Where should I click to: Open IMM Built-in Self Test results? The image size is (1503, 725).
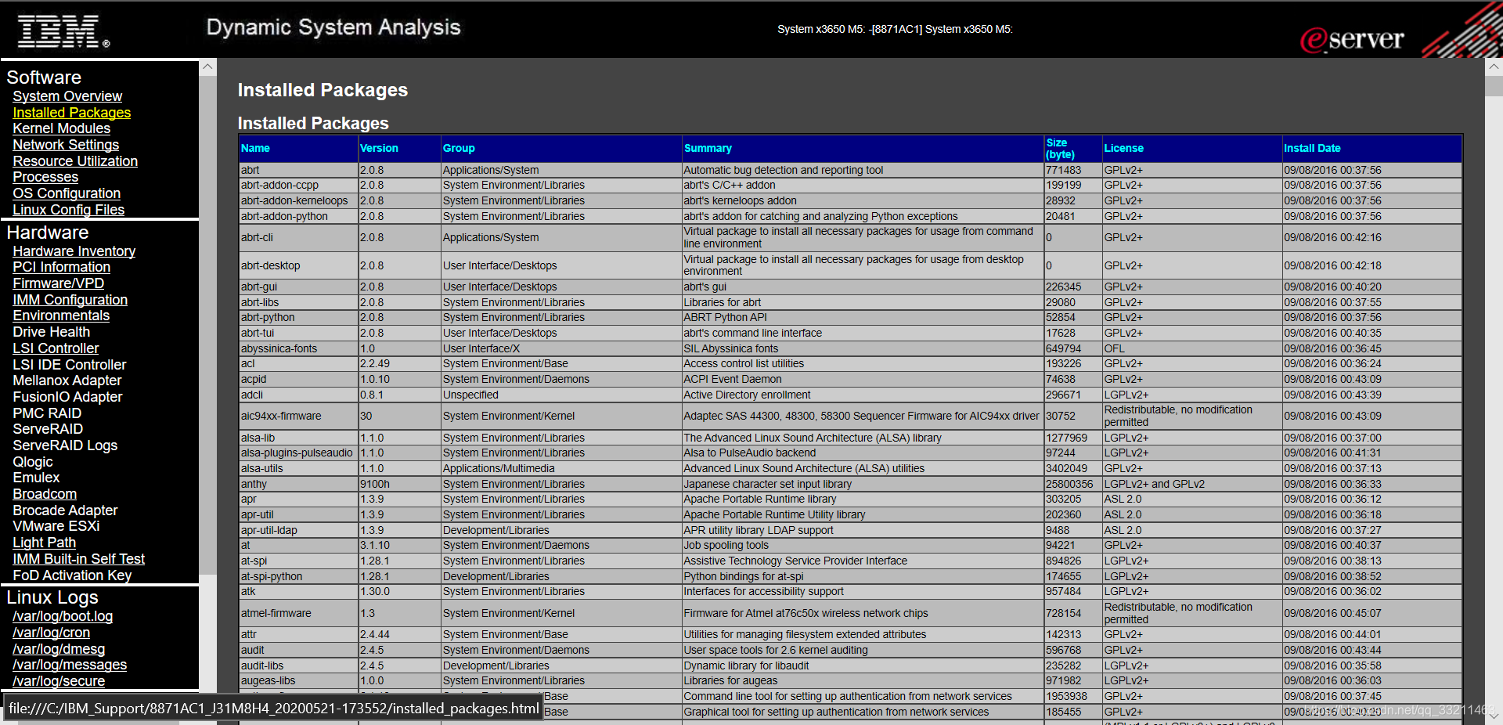pyautogui.click(x=78, y=559)
